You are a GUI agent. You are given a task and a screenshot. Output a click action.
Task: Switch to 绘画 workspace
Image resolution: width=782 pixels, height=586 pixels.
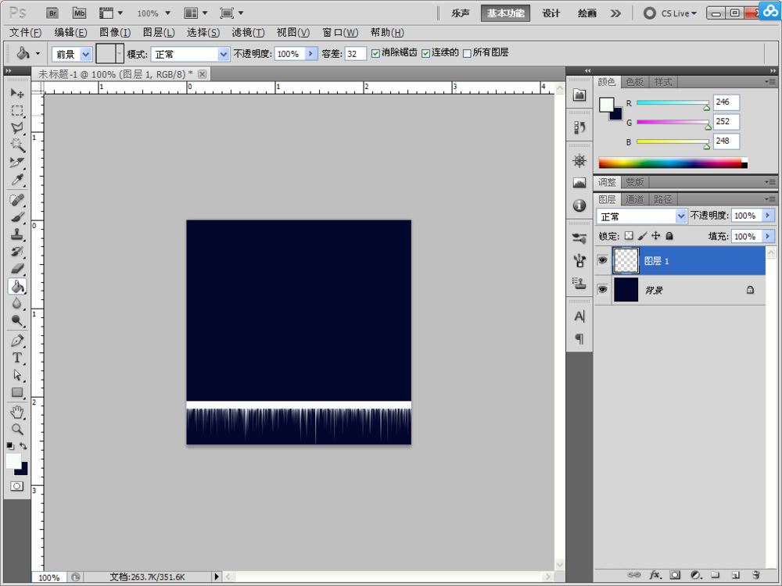[587, 13]
